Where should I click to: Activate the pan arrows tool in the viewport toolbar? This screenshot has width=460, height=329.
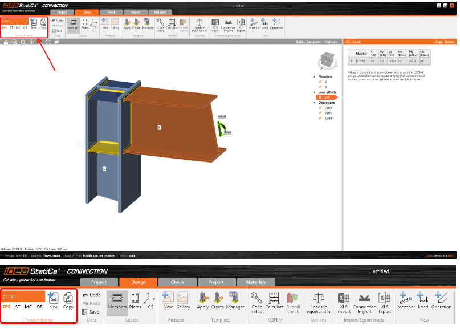click(32, 42)
